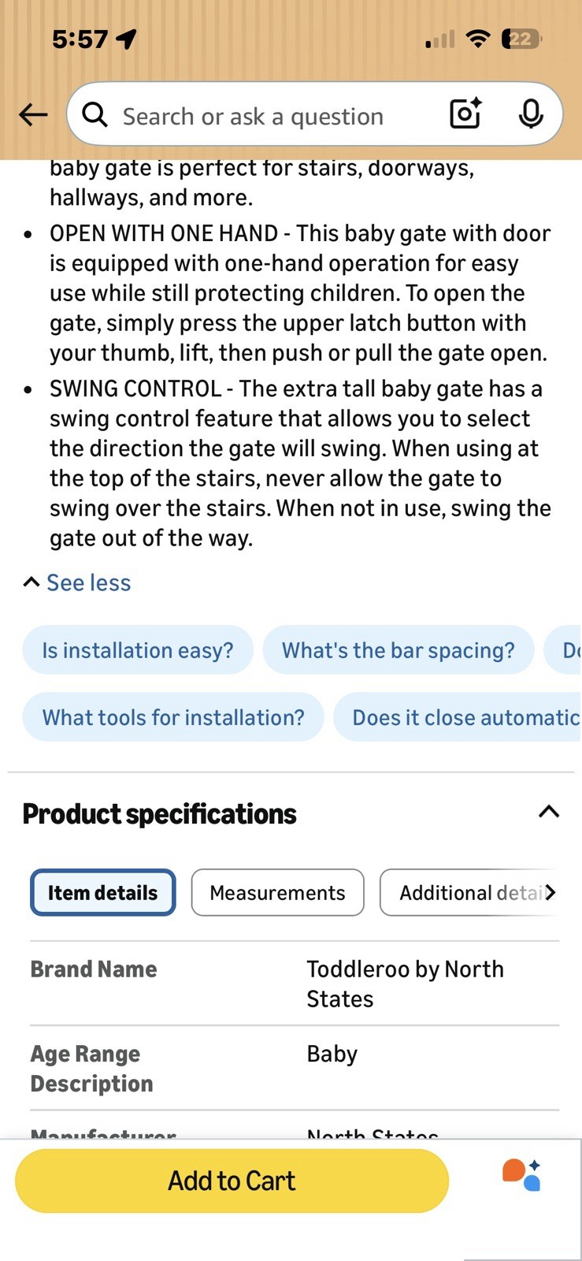Tap the Wi-Fi status icon
The image size is (582, 1261).
click(477, 39)
